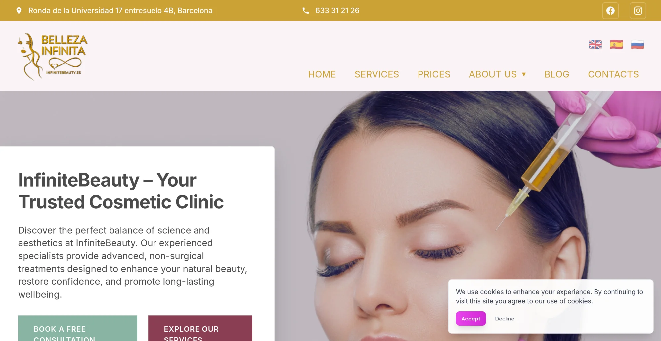
Task: Open the Facebook page icon
Action: click(610, 11)
